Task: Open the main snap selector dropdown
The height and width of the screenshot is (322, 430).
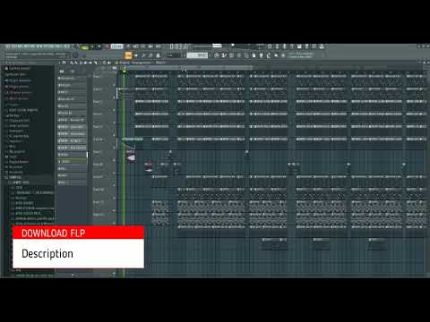Action: tap(174, 55)
